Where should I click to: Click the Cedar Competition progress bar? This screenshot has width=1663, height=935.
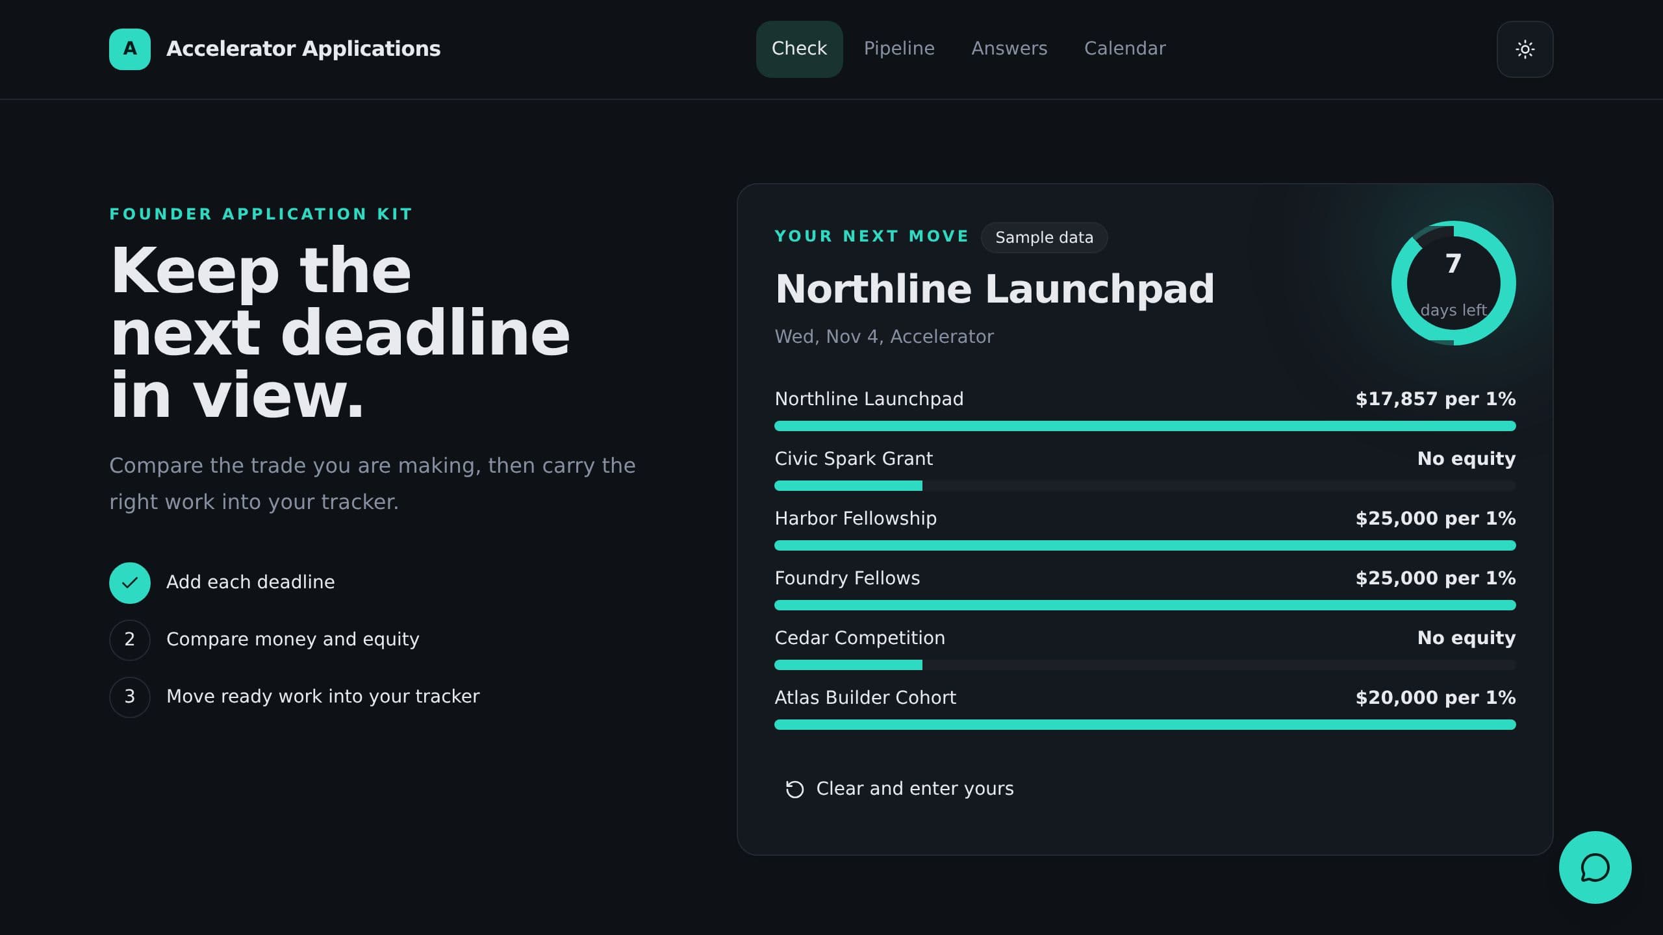1145,665
